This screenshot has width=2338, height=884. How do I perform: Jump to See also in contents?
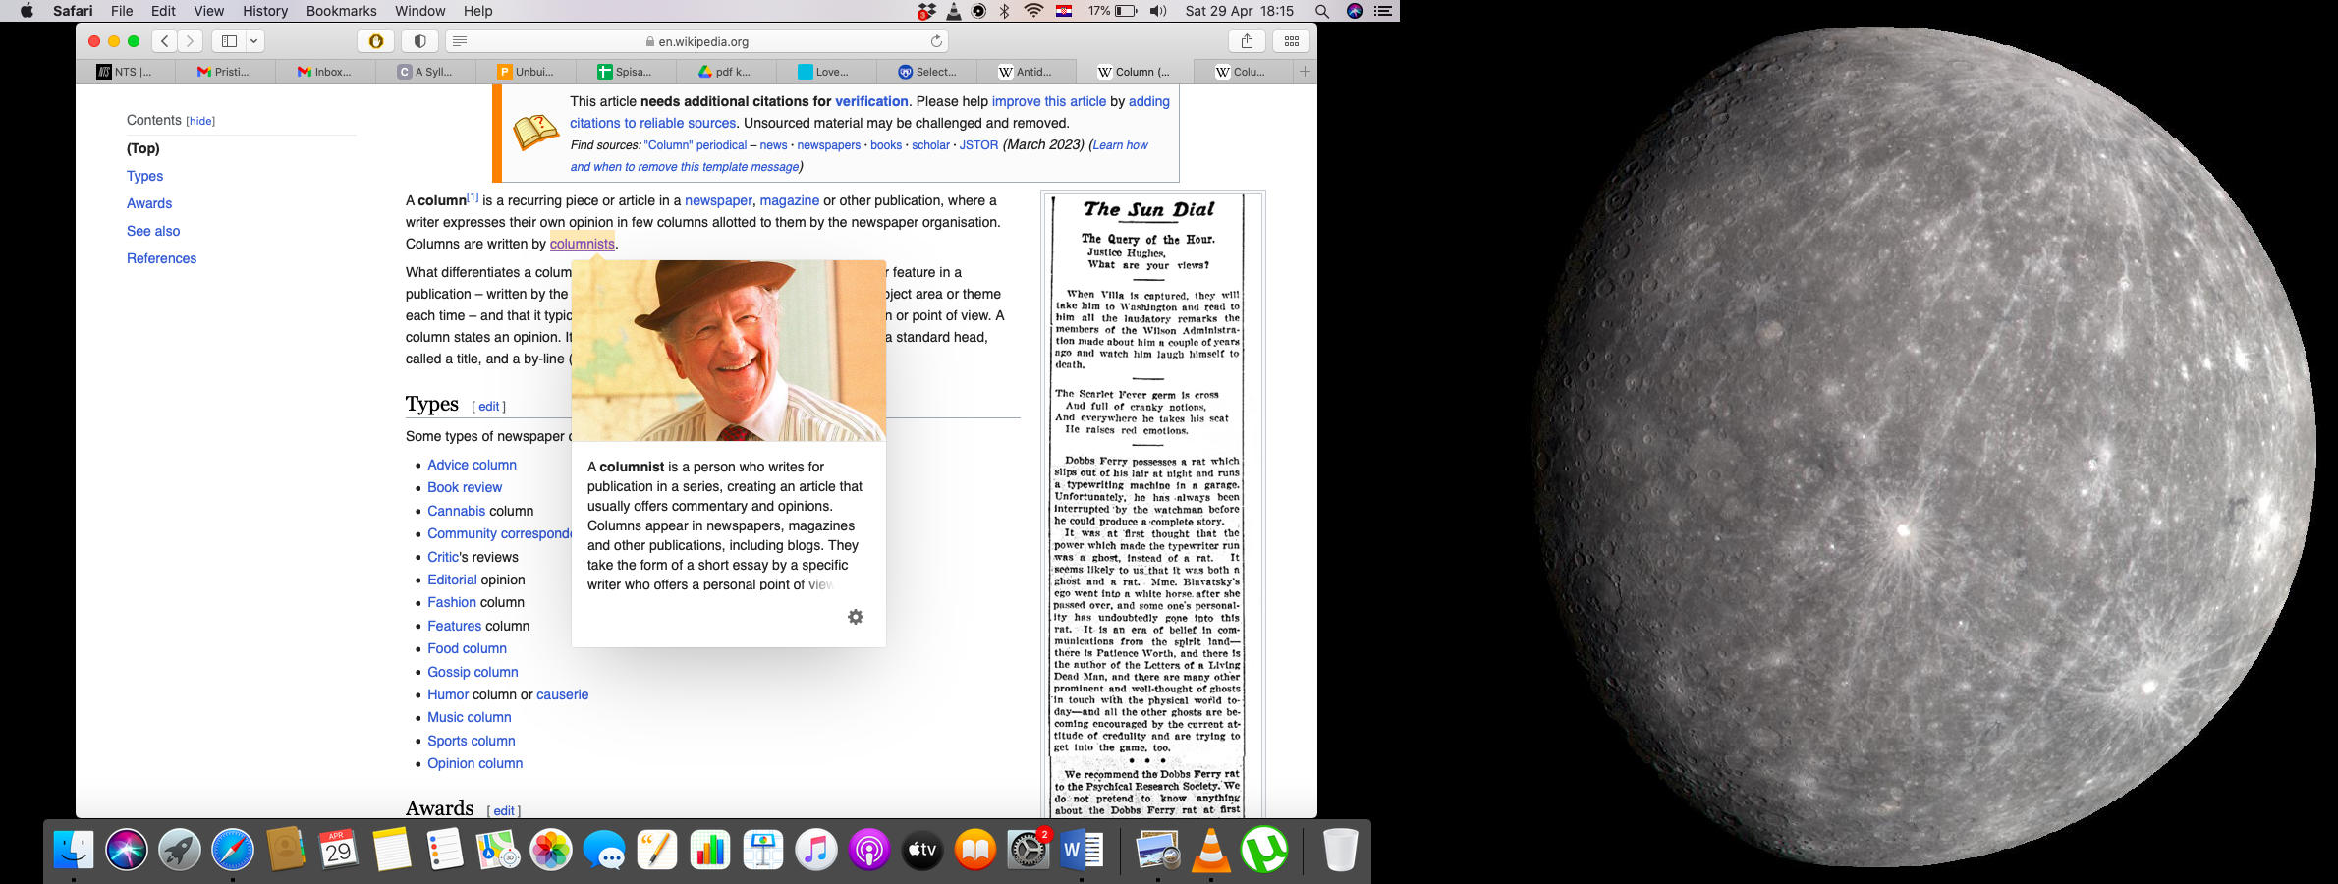(153, 231)
